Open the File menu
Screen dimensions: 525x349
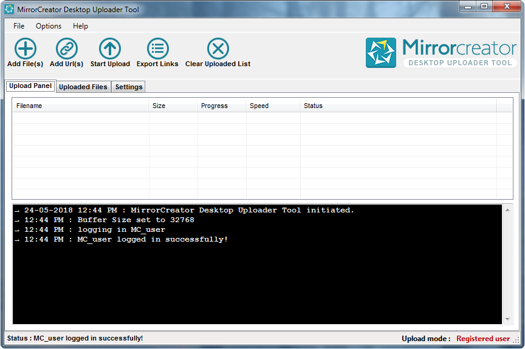click(19, 26)
